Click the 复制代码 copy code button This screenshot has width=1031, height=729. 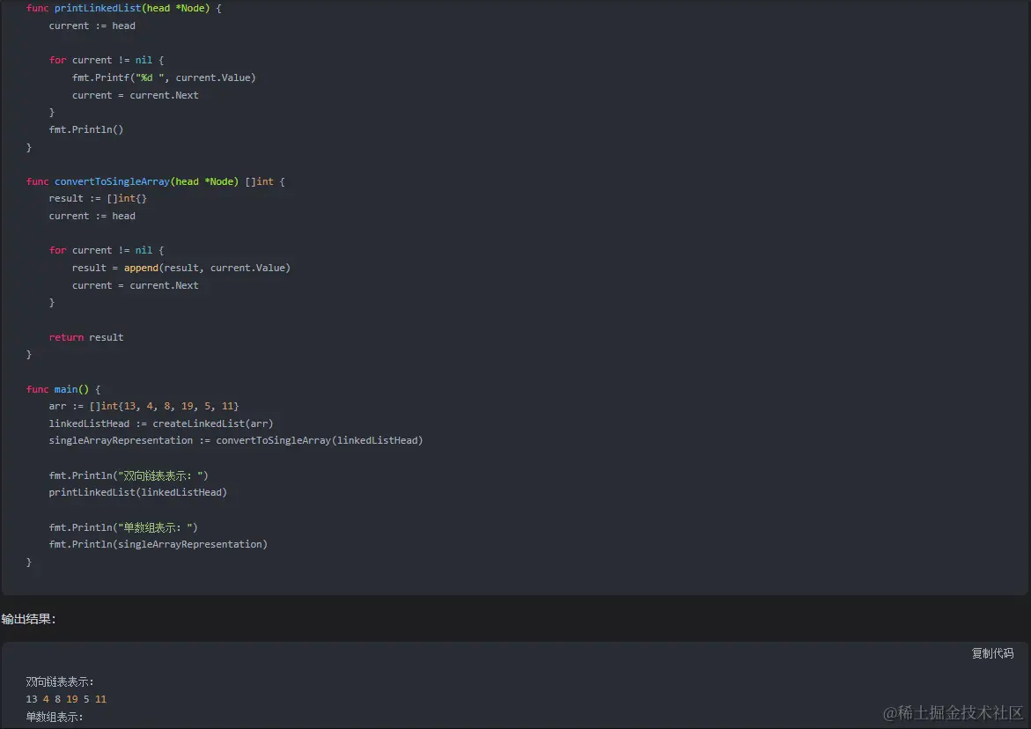point(992,652)
